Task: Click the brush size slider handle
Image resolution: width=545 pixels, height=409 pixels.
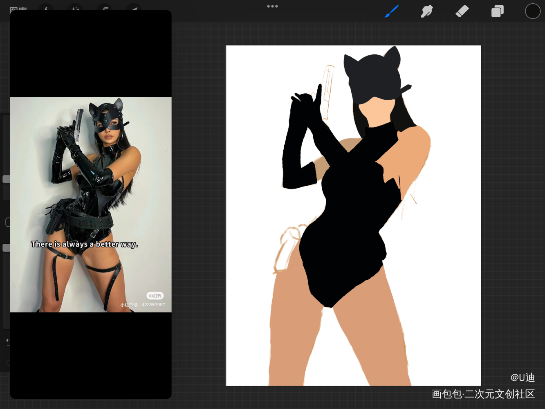Action: (x=6, y=179)
